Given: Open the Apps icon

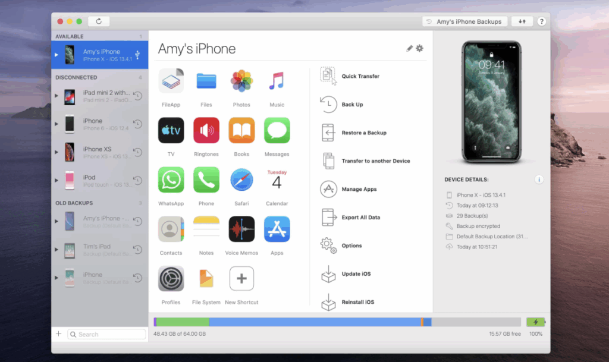Looking at the screenshot, I should [277, 229].
